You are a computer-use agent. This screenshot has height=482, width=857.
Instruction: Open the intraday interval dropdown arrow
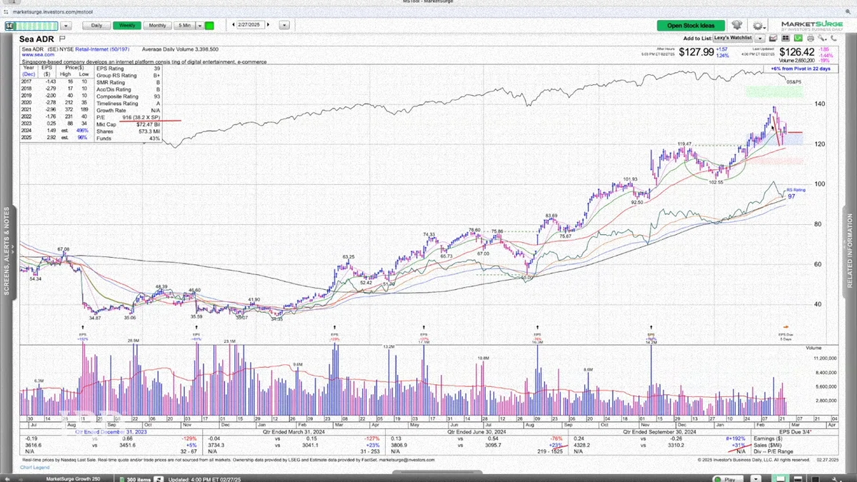[x=199, y=25]
